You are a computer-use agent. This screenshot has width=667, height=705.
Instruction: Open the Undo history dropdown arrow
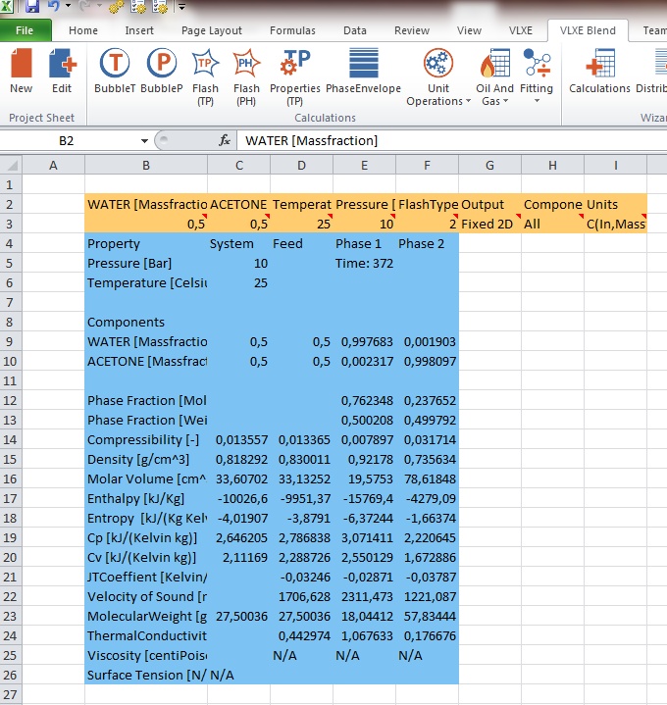click(x=69, y=6)
